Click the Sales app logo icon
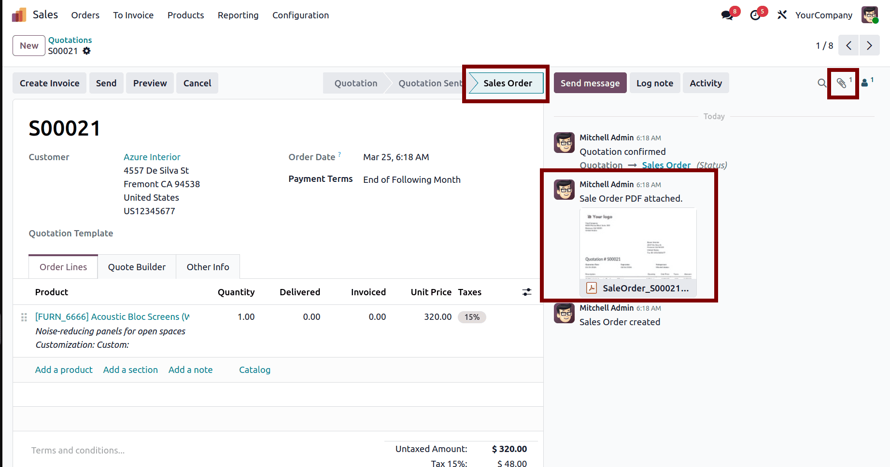This screenshot has width=890, height=467. tap(18, 14)
